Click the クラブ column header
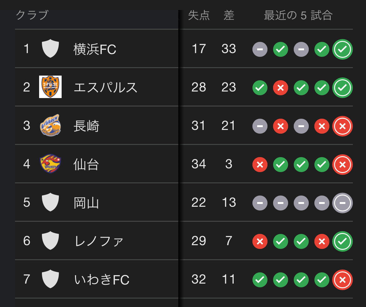Screen dimensions: 366x307 32,15
